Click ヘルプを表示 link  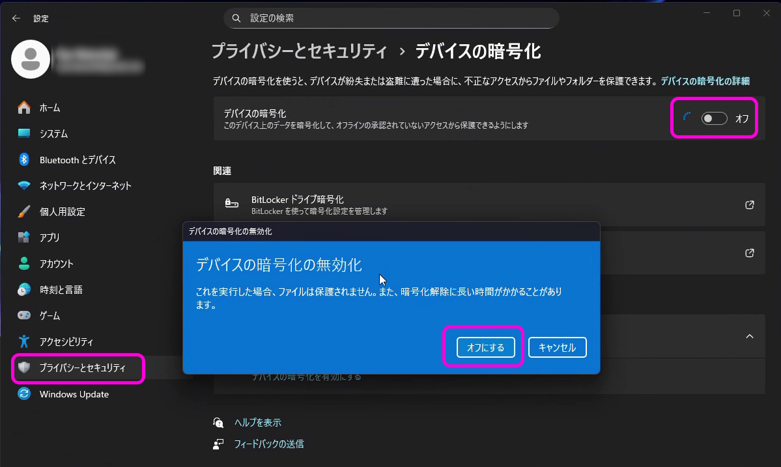257,423
